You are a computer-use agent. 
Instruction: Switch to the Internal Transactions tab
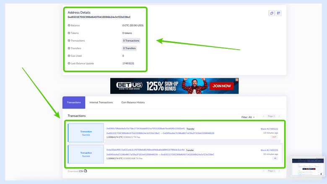coord(101,103)
